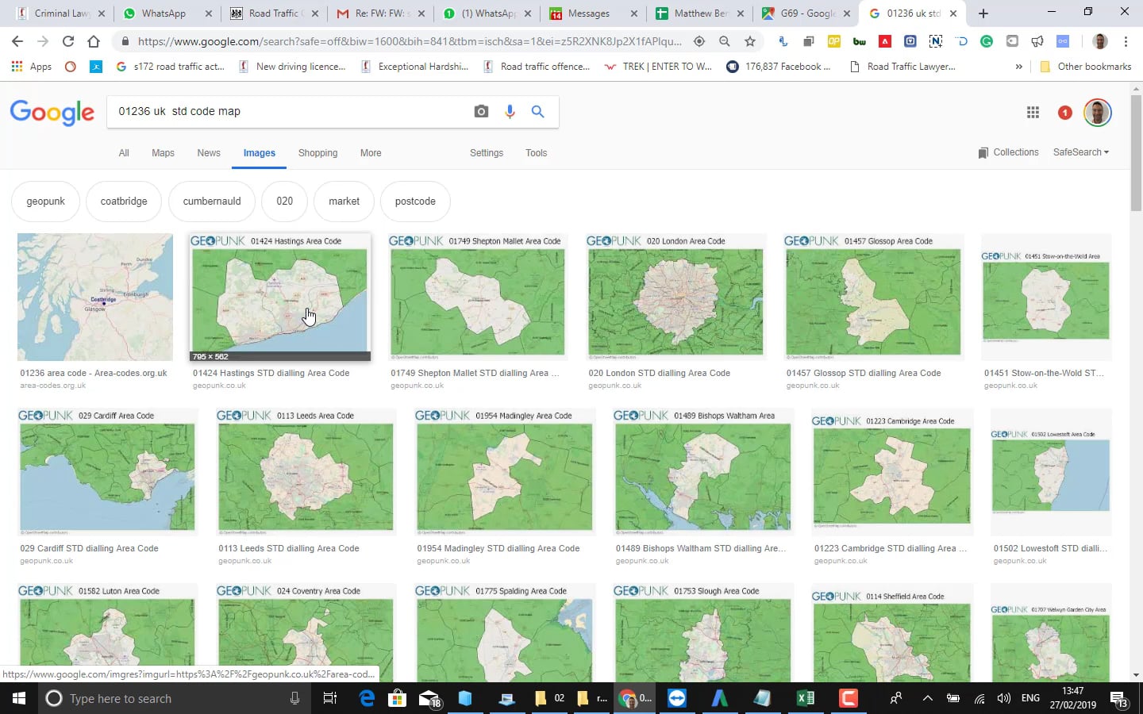Viewport: 1143px width, 714px height.
Task: Expand hidden bookmarks with the double chevron
Action: tap(1019, 67)
